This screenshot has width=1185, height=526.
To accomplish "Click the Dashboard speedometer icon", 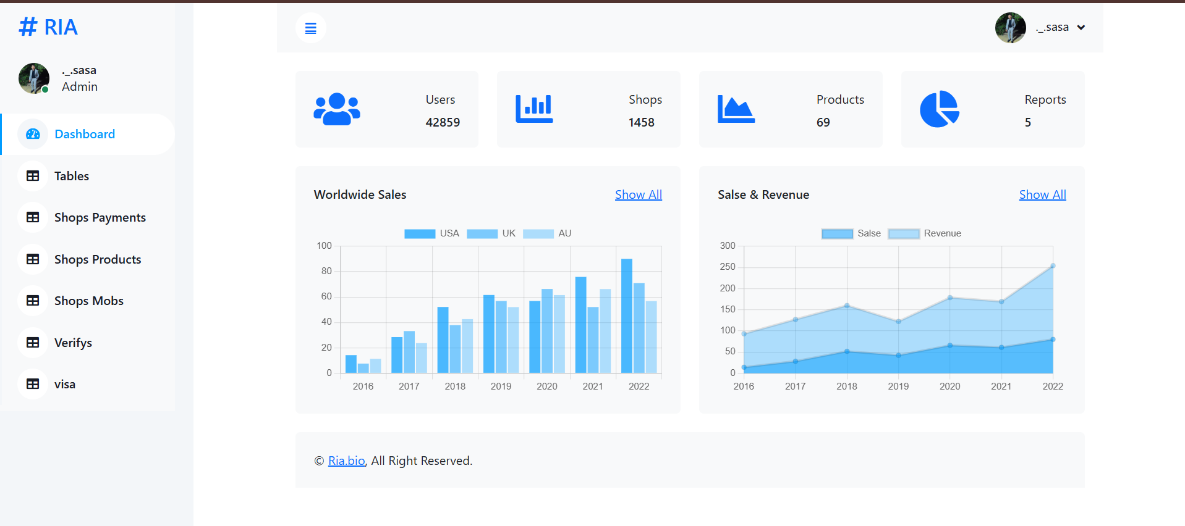I will pos(33,134).
